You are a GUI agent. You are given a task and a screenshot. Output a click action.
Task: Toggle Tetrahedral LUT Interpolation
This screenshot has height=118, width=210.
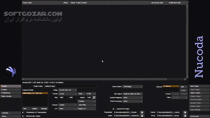[x=23, y=112]
